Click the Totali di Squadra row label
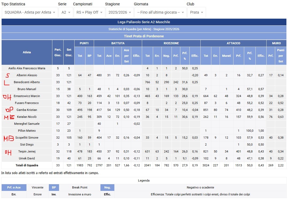288x201 pixels. click(27, 165)
